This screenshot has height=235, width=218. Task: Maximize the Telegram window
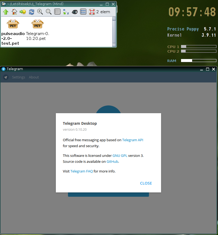tap(207, 69)
